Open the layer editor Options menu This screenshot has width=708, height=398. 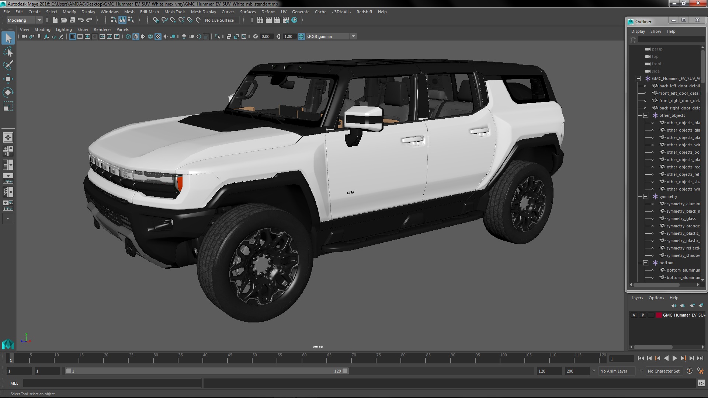656,298
